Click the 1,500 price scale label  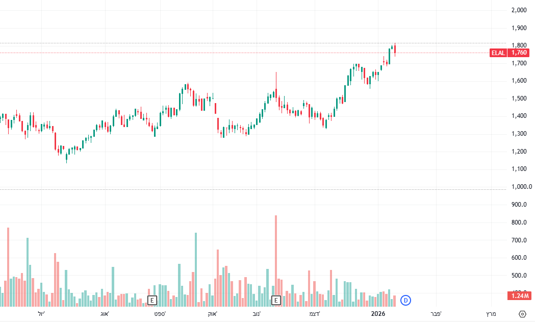[x=519, y=98]
